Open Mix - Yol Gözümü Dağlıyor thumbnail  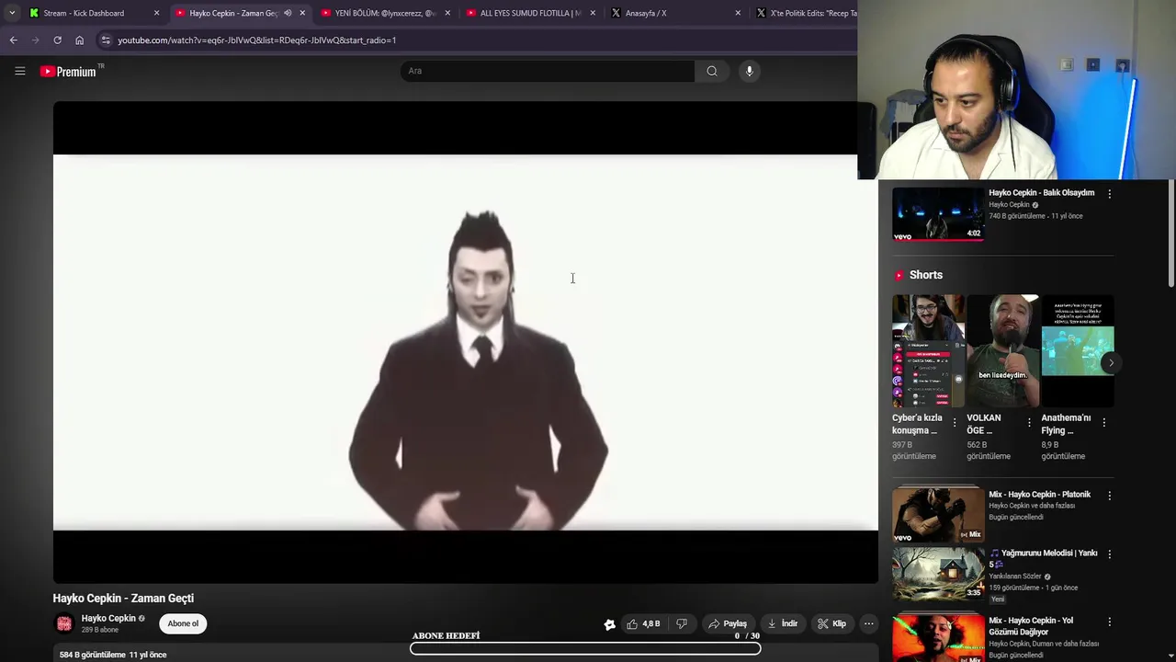pyautogui.click(x=938, y=637)
